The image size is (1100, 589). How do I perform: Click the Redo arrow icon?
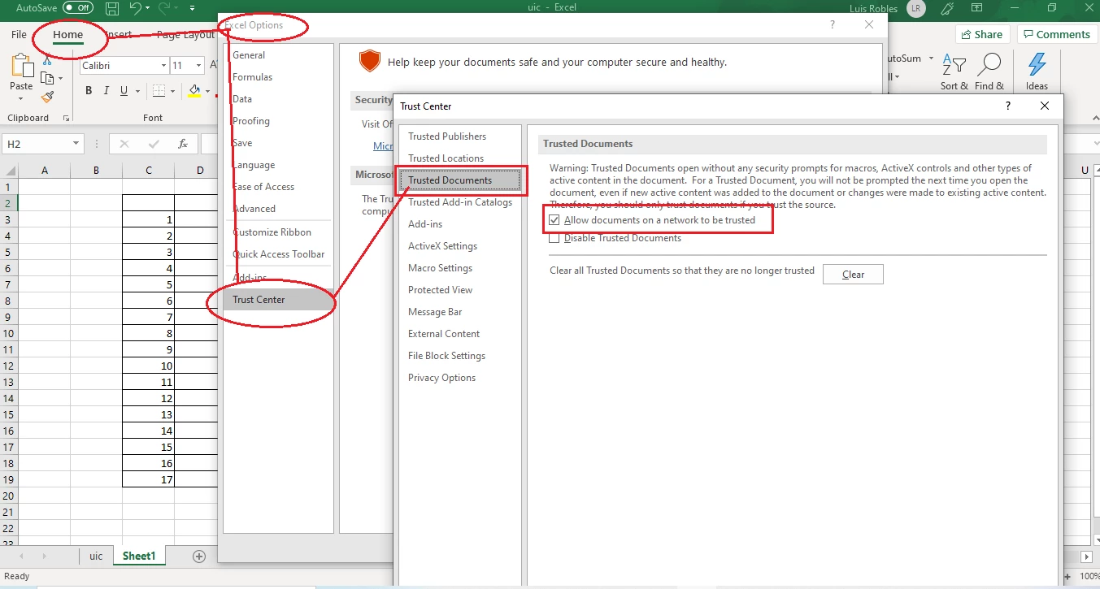[x=166, y=8]
